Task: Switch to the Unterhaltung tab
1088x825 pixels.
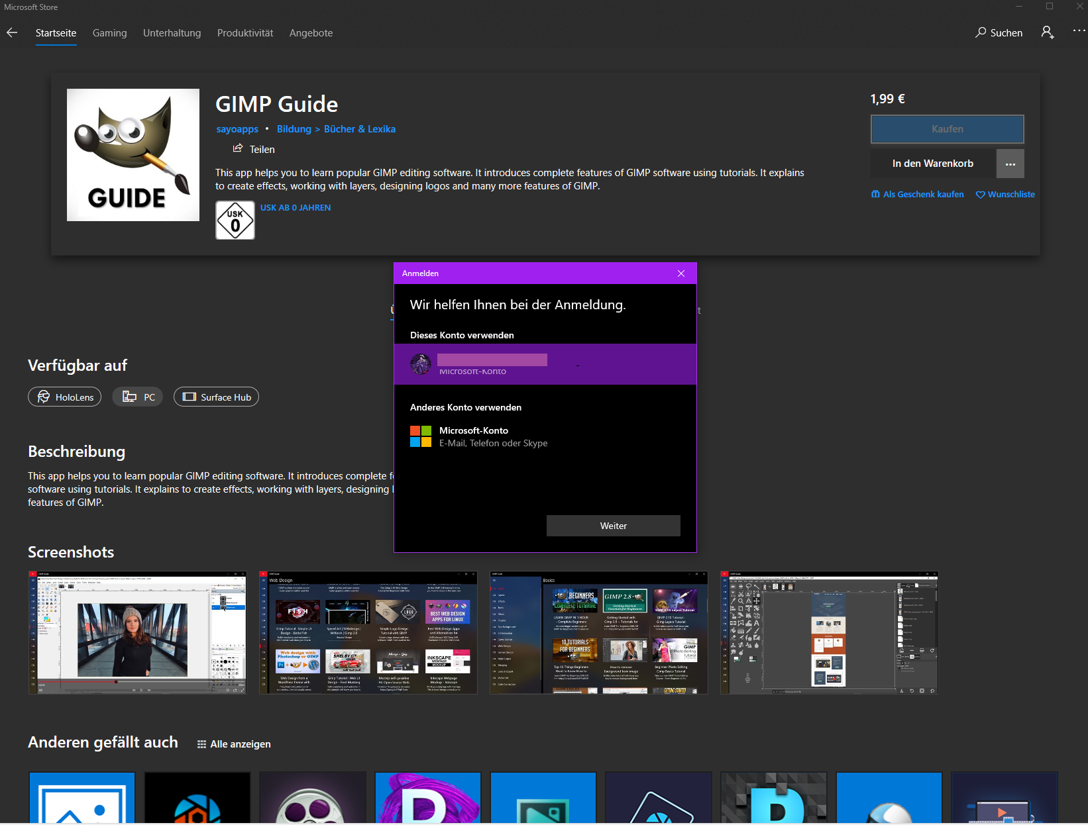Action: pyautogui.click(x=172, y=33)
